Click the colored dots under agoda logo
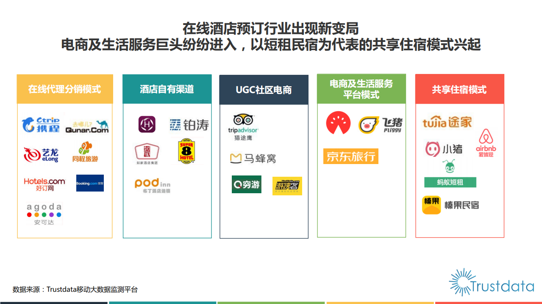This screenshot has width=542, height=304. pos(44,214)
